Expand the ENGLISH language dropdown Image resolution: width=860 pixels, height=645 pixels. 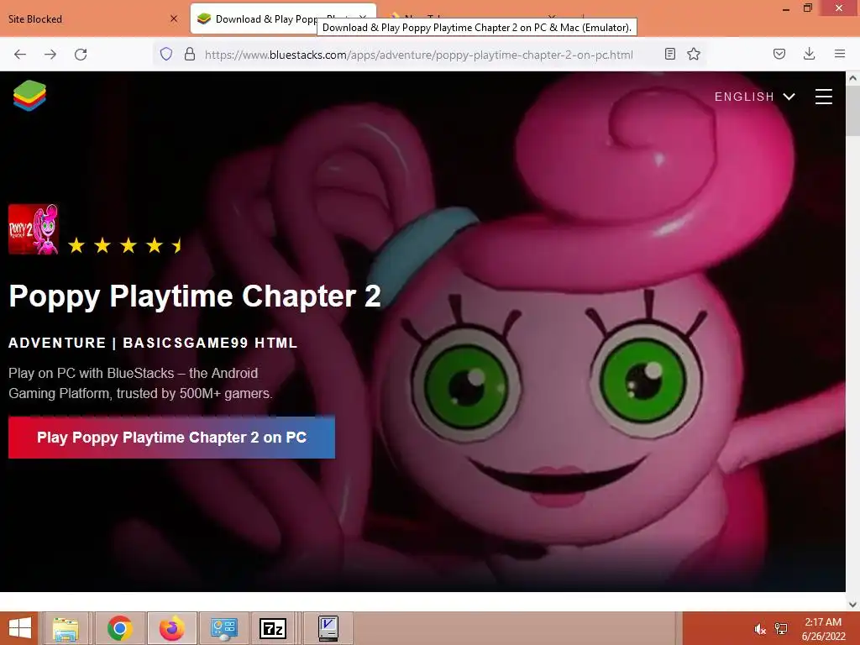(754, 97)
